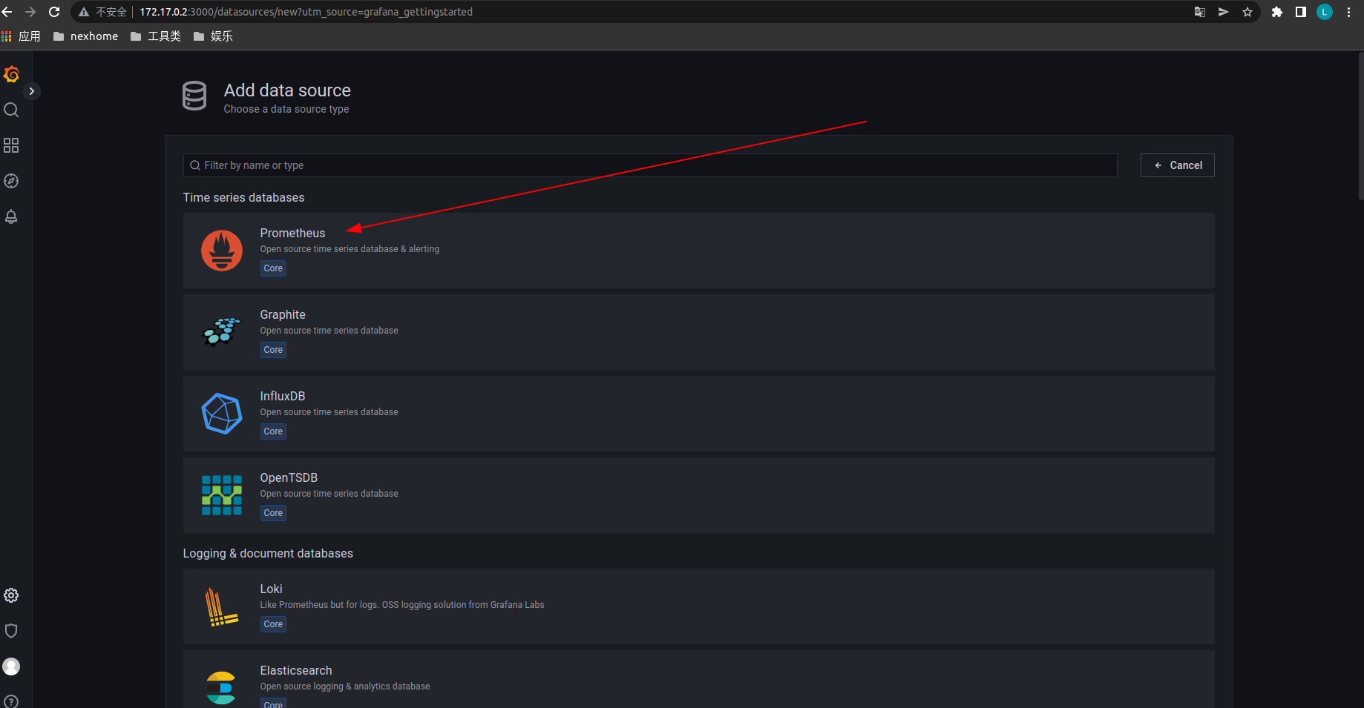Expand the Grafana side menu chevron
The image size is (1364, 708).
[31, 91]
